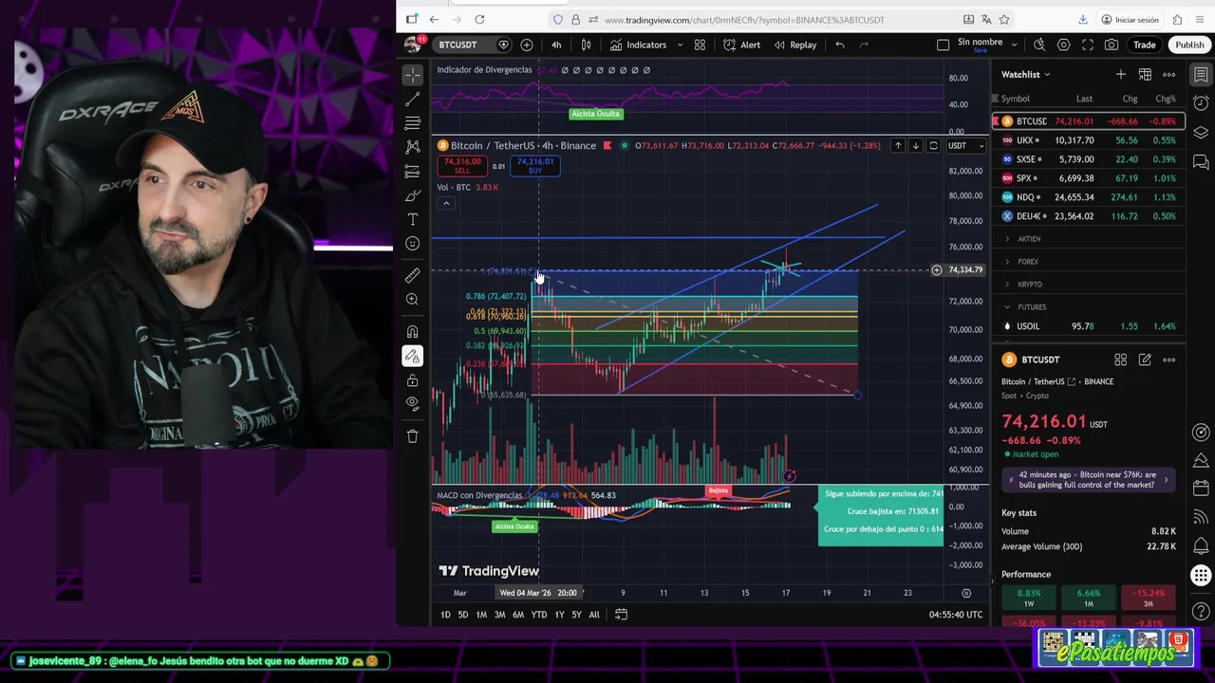
Task: Switch to the 1D time range
Action: (x=445, y=615)
